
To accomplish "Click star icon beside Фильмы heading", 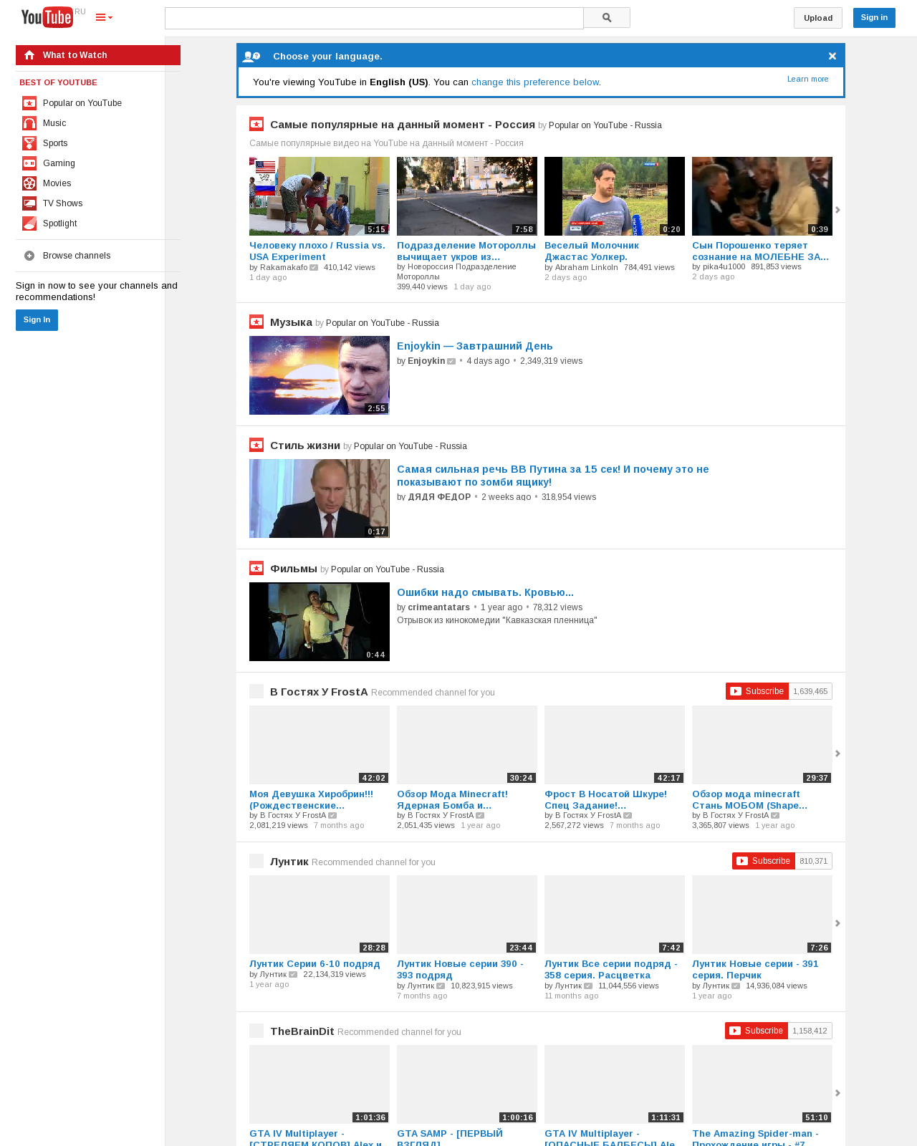I will coord(256,568).
